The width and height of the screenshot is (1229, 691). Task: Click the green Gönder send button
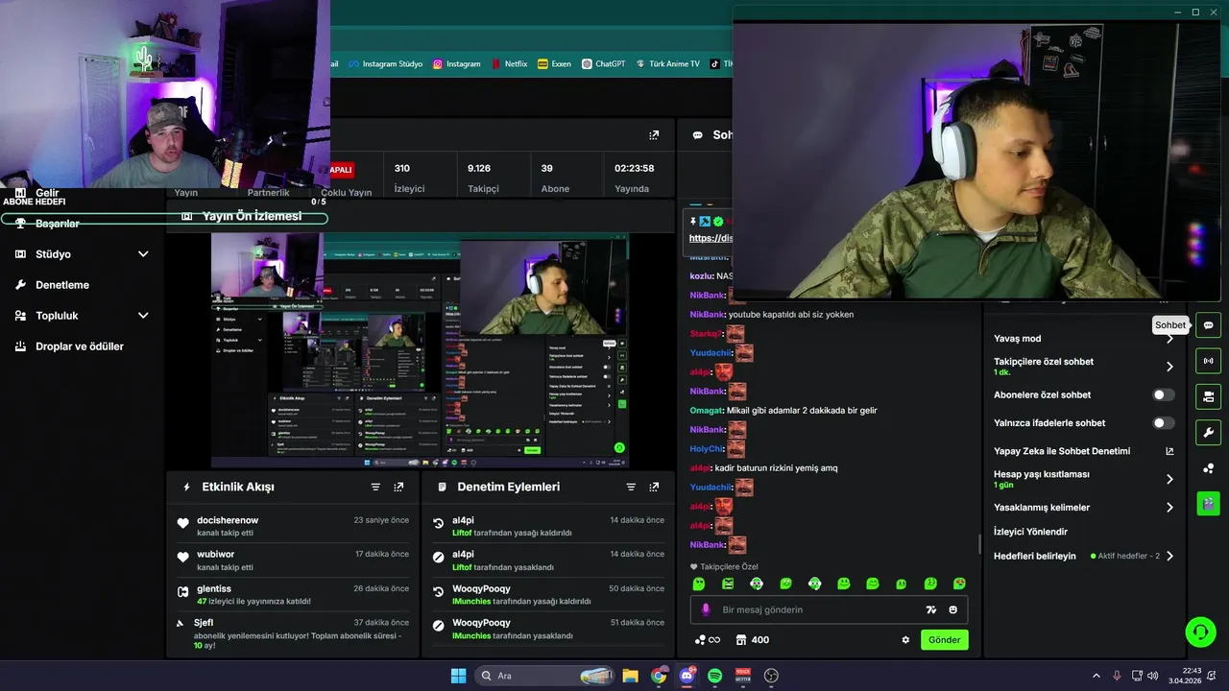pyautogui.click(x=945, y=640)
